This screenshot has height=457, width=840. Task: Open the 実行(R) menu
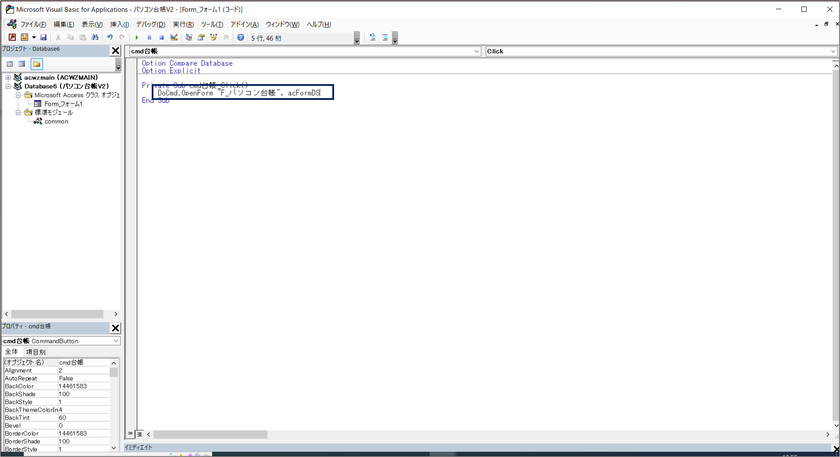pos(183,25)
